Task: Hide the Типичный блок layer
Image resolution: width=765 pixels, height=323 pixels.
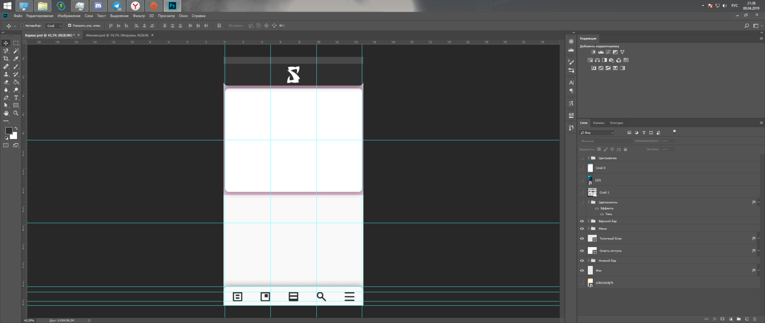Action: pyautogui.click(x=582, y=238)
